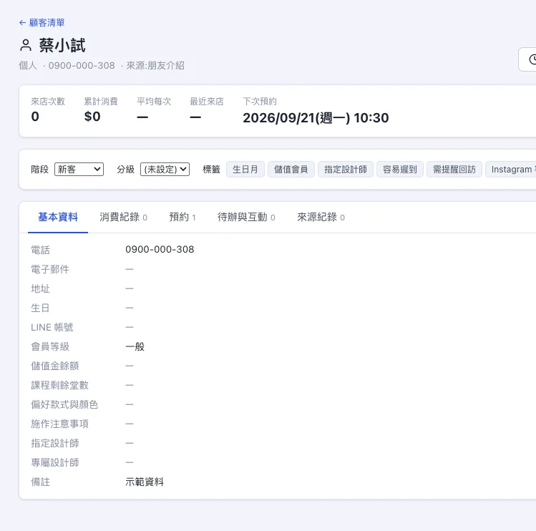
Task: Click the 偏好款式與顏色 row label
Action: point(64,404)
